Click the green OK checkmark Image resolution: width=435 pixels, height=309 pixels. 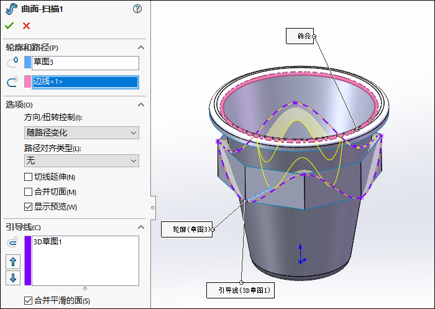click(9, 26)
